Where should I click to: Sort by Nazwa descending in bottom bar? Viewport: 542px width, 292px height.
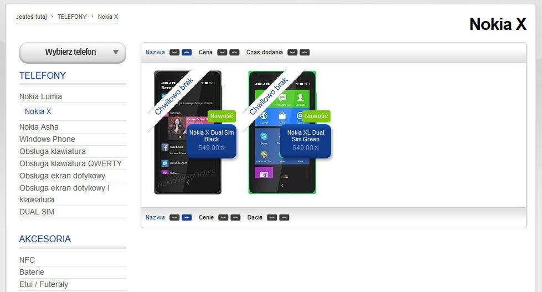click(174, 218)
